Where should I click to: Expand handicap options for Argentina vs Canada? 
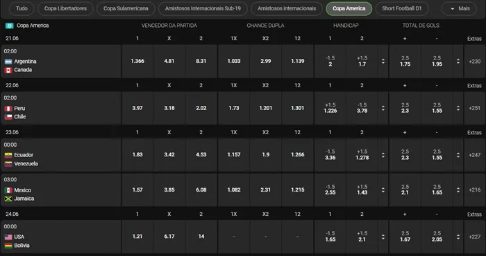click(383, 61)
